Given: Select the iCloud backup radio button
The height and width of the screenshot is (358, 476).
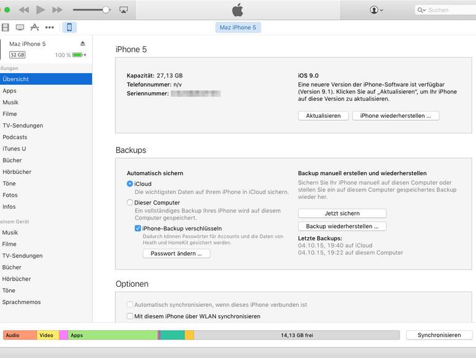Looking at the screenshot, I should (130, 184).
